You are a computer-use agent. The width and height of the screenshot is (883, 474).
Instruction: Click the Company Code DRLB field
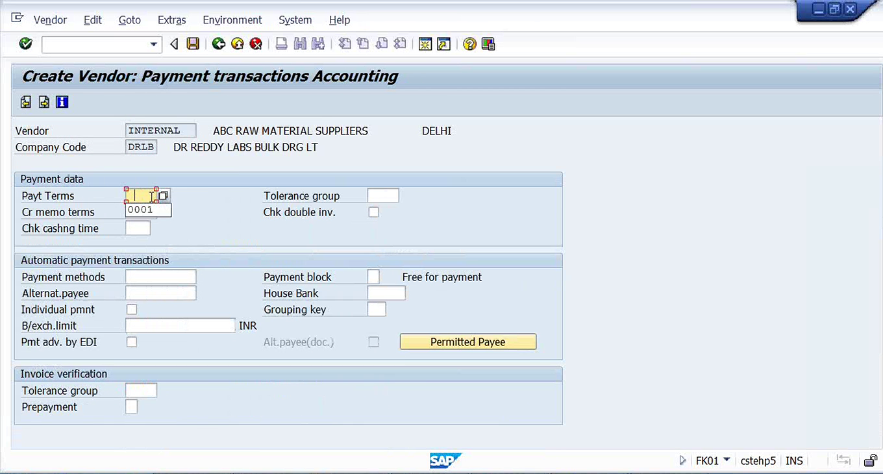[x=142, y=147]
